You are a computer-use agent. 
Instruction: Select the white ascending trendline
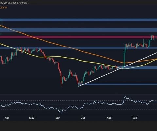(118, 69)
